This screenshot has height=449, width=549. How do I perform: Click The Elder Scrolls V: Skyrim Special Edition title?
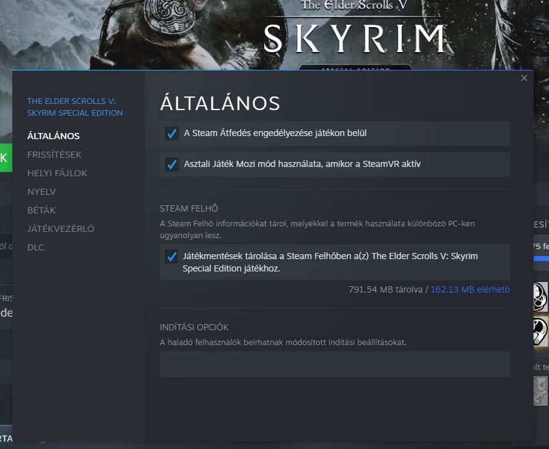tap(75, 107)
